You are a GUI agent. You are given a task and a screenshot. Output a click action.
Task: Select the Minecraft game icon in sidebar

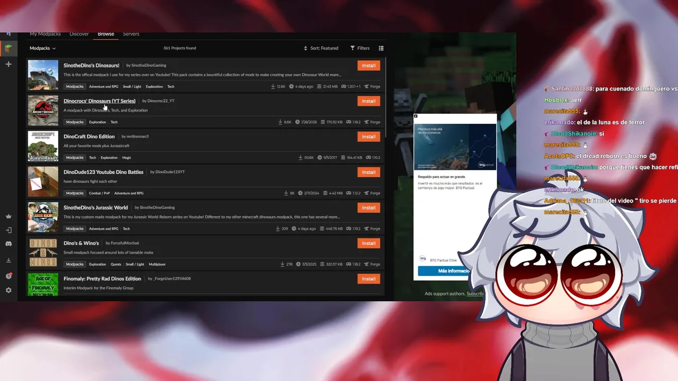[x=8, y=49]
